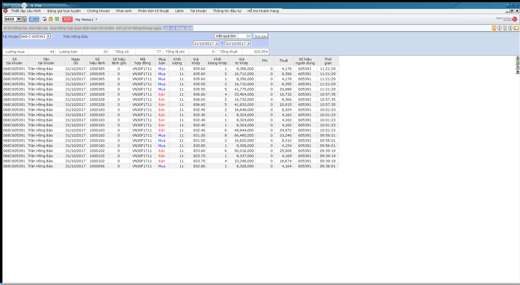Image resolution: width=520 pixels, height=285 pixels.
Task: Switch to screen 1 monitor icon
Action: pos(494,28)
